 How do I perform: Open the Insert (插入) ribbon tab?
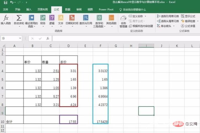click(29, 9)
